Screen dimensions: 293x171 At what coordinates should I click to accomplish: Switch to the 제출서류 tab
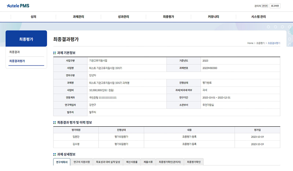pyautogui.click(x=148, y=161)
